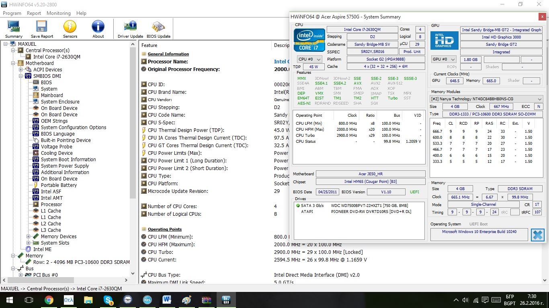Click the Save Report floppy icon
549x308 pixels.
41,29
